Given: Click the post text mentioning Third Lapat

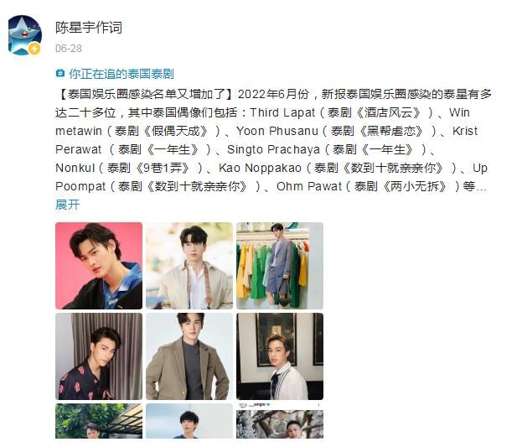Looking at the screenshot, I should 282,112.
